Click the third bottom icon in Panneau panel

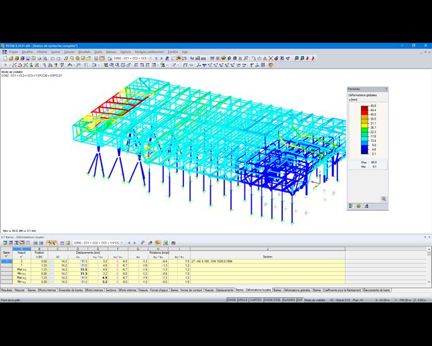click(x=366, y=205)
